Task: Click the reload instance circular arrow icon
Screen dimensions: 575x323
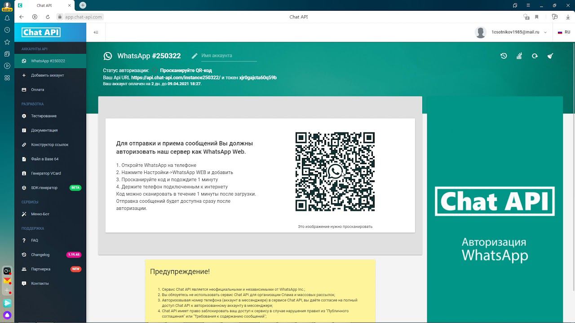Action: [x=535, y=56]
